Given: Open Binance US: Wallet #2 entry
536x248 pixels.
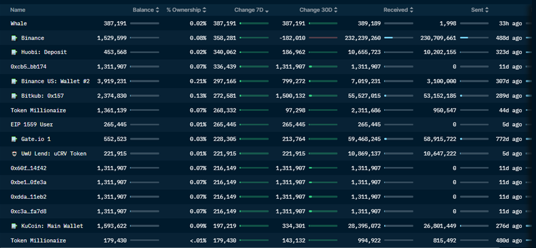Looking at the screenshot, I should tap(55, 81).
